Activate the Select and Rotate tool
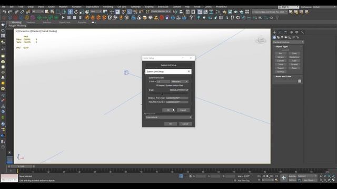Image resolution: width=337 pixels, height=189 pixels. [76, 12]
